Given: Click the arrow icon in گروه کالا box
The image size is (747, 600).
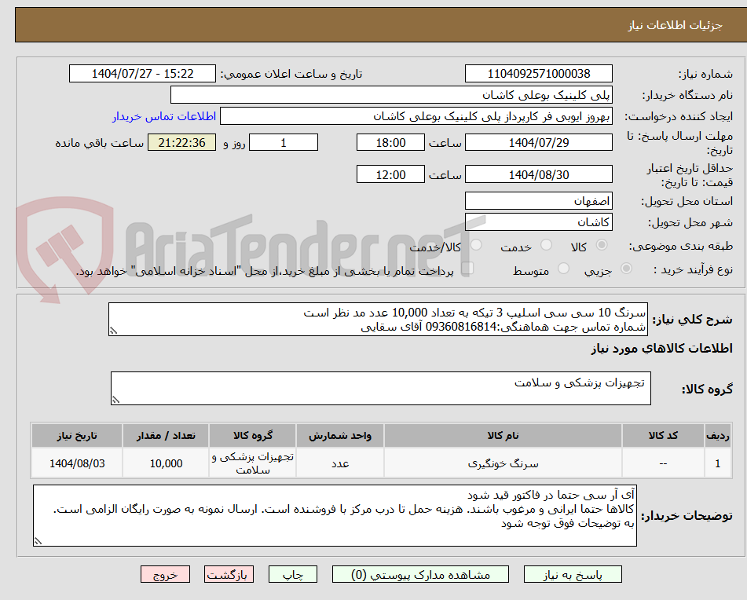Looking at the screenshot, I should [x=115, y=401].
